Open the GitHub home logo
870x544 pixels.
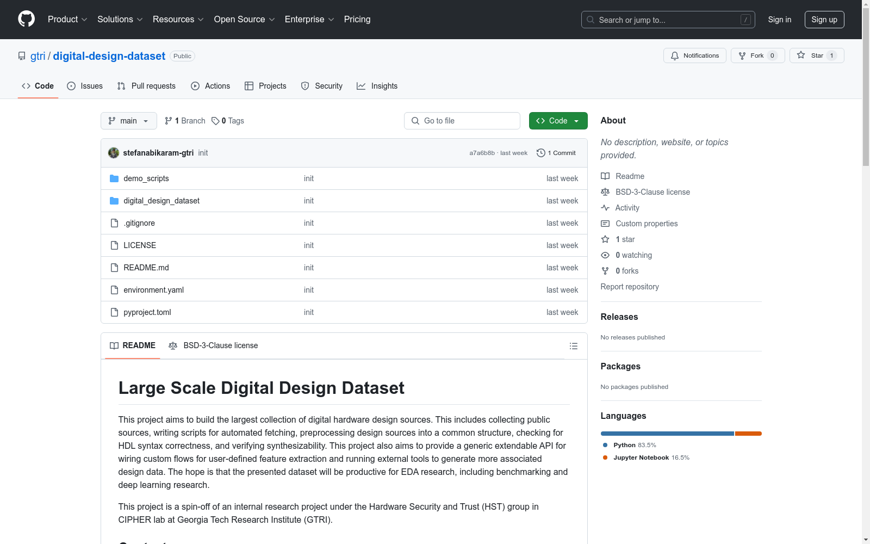point(26,19)
